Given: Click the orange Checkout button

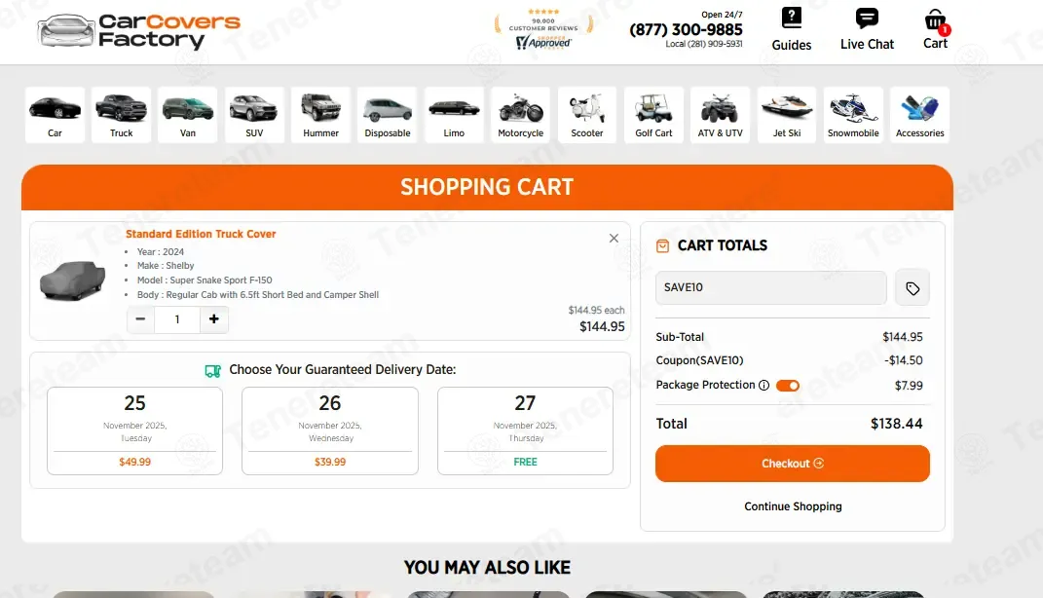Looking at the screenshot, I should pos(793,464).
